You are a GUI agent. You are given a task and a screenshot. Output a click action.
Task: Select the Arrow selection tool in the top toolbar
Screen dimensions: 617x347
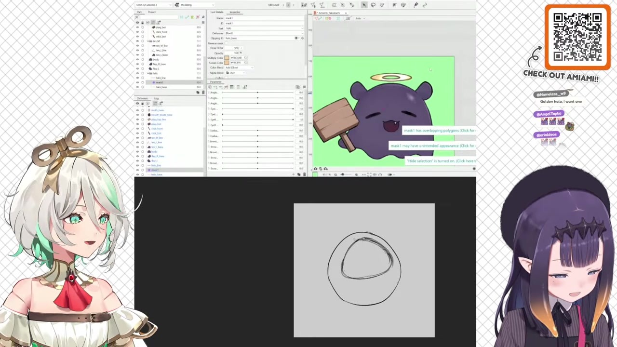(x=364, y=5)
